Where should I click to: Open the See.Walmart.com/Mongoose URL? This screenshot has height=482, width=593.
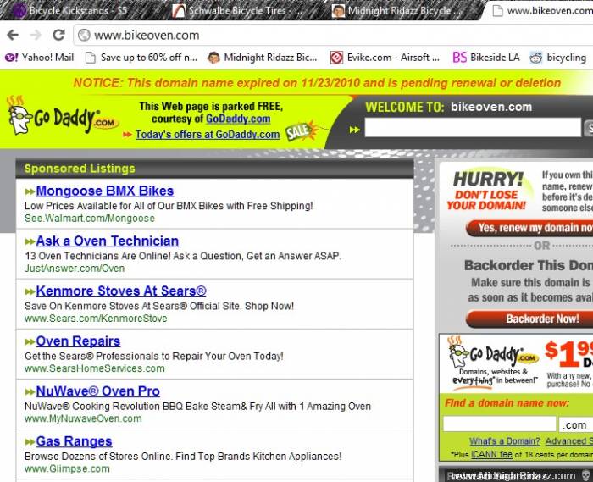click(x=90, y=219)
